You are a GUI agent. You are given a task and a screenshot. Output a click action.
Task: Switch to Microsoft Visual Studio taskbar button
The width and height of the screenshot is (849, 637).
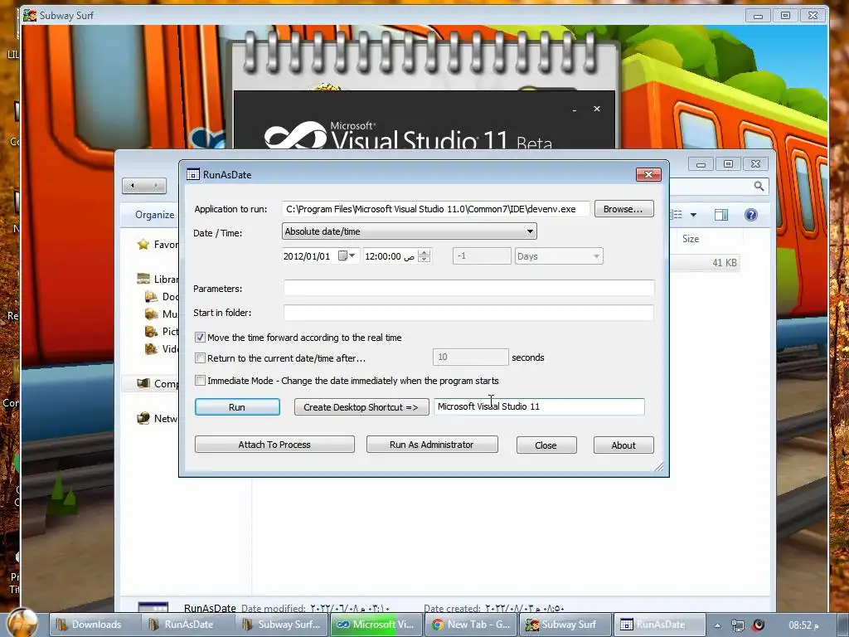[x=377, y=625]
